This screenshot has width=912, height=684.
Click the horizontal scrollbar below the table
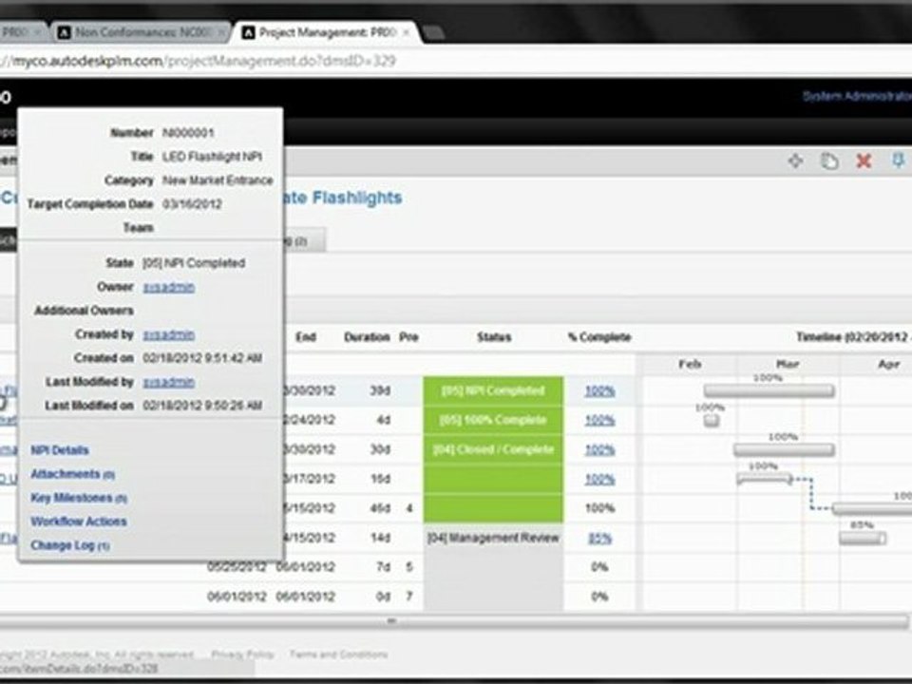pyautogui.click(x=454, y=621)
